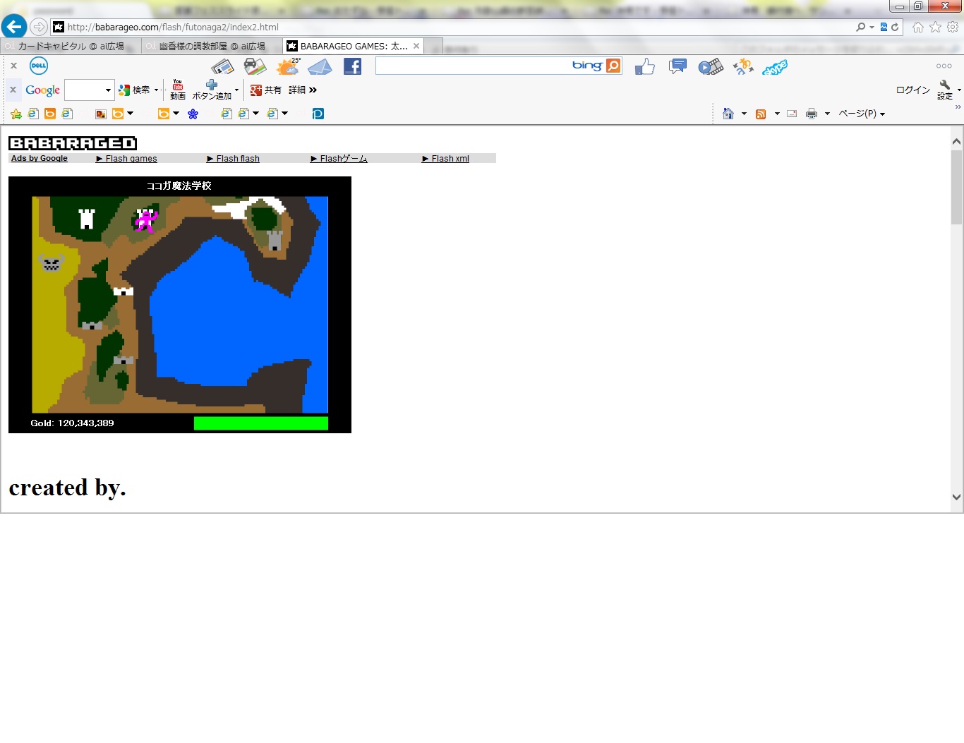Image resolution: width=964 pixels, height=743 pixels.
Task: Click the wrench 設定 settings icon
Action: point(945,90)
